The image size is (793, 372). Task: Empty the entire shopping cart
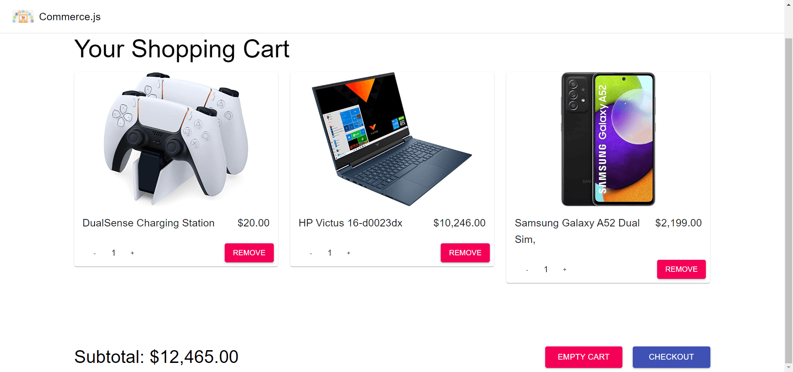tap(584, 357)
